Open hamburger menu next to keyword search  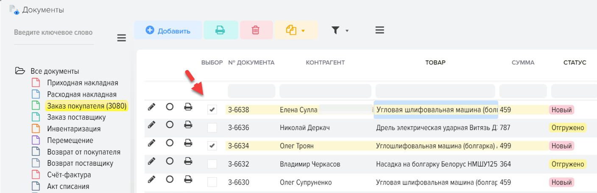pyautogui.click(x=122, y=38)
